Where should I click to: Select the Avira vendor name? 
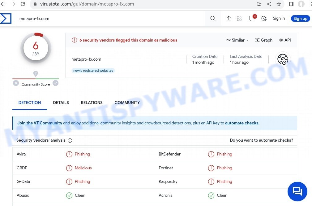21,154
